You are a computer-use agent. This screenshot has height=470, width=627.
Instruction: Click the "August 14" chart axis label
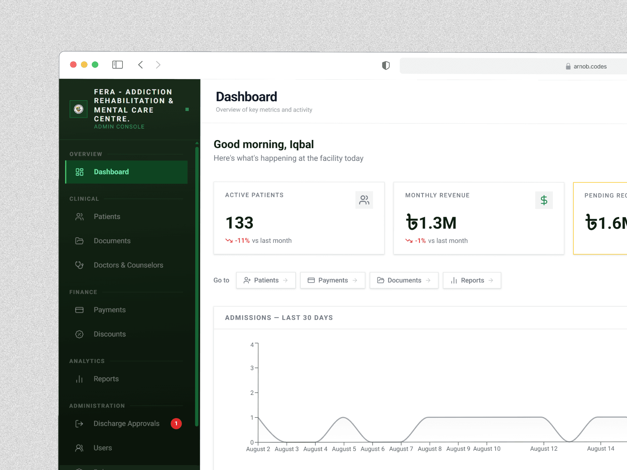[x=601, y=449]
